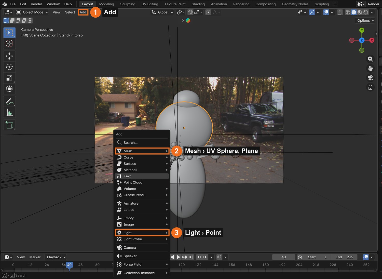Viewport: 382px width, 279px height.
Task: Click the pan view hand icon
Action: coord(370,69)
